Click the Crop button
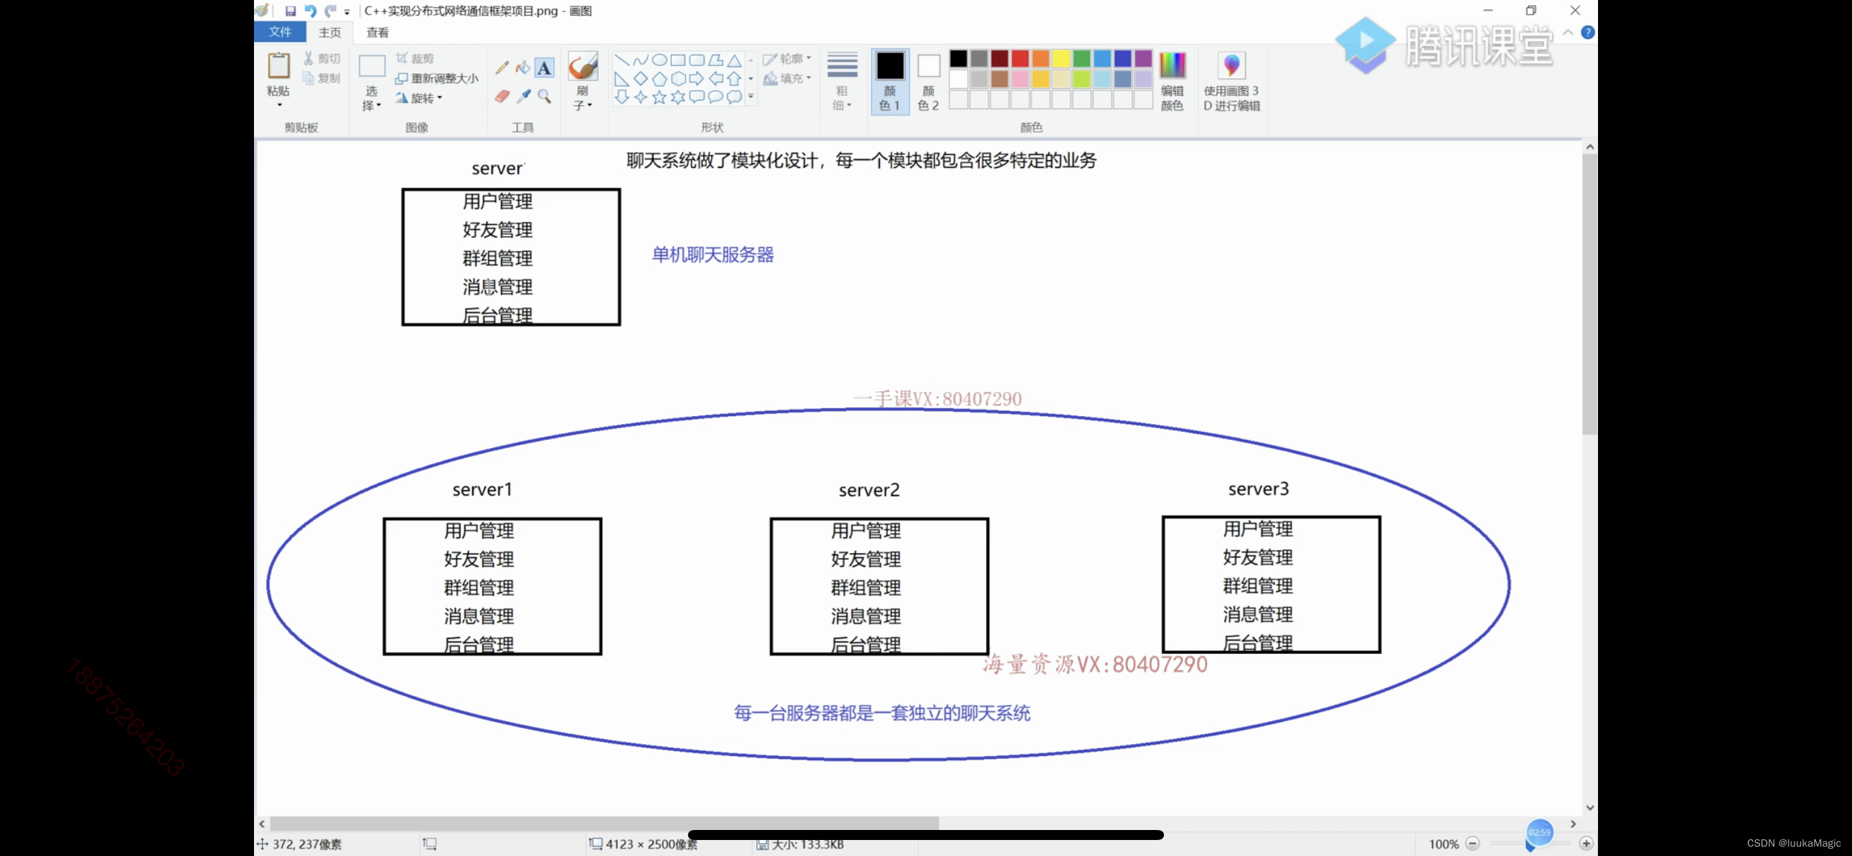1852x856 pixels. click(x=415, y=58)
